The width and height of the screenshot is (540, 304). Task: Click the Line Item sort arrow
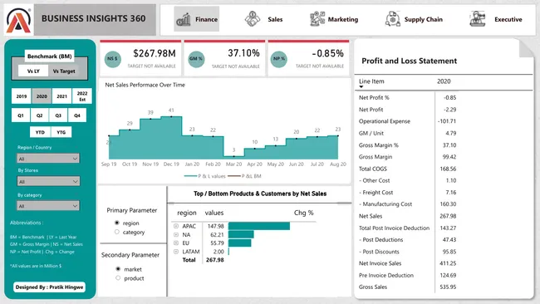(x=361, y=86)
